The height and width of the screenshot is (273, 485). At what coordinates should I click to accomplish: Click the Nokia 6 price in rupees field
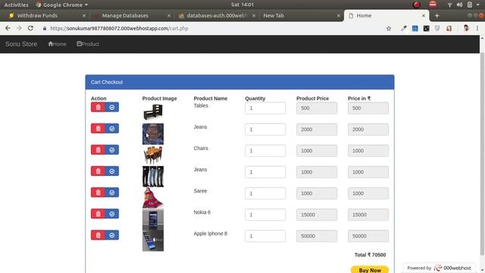pyautogui.click(x=368, y=215)
